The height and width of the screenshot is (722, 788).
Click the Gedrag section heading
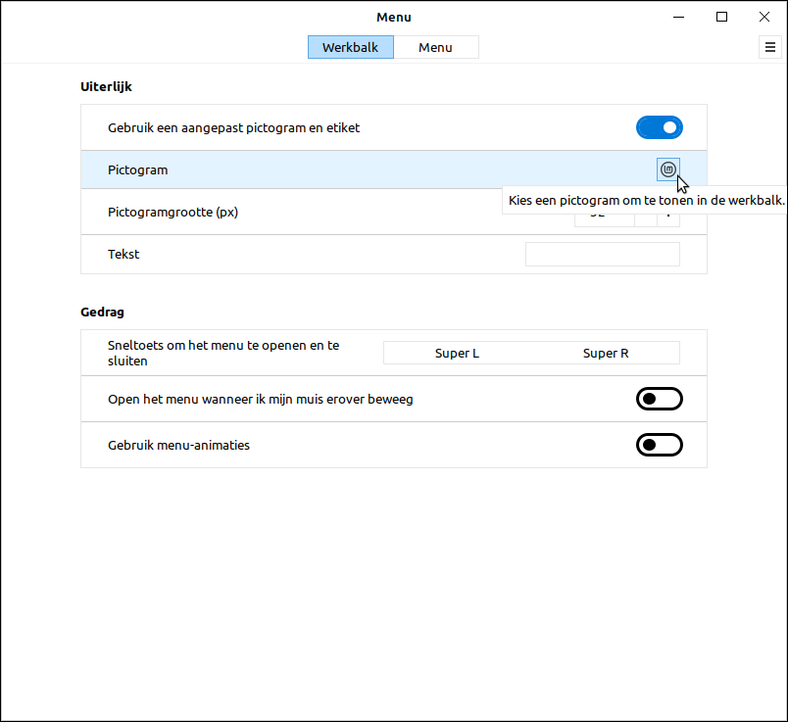tap(102, 312)
